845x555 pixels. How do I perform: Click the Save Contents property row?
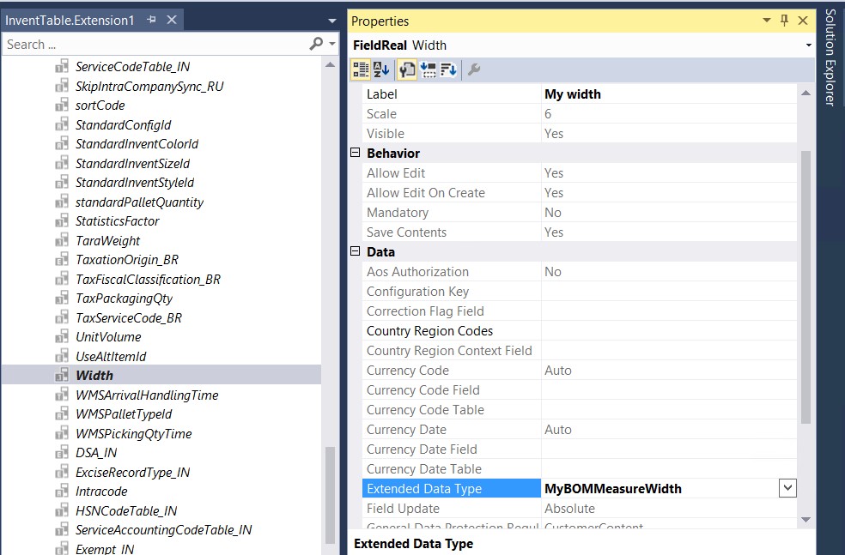[580, 232]
